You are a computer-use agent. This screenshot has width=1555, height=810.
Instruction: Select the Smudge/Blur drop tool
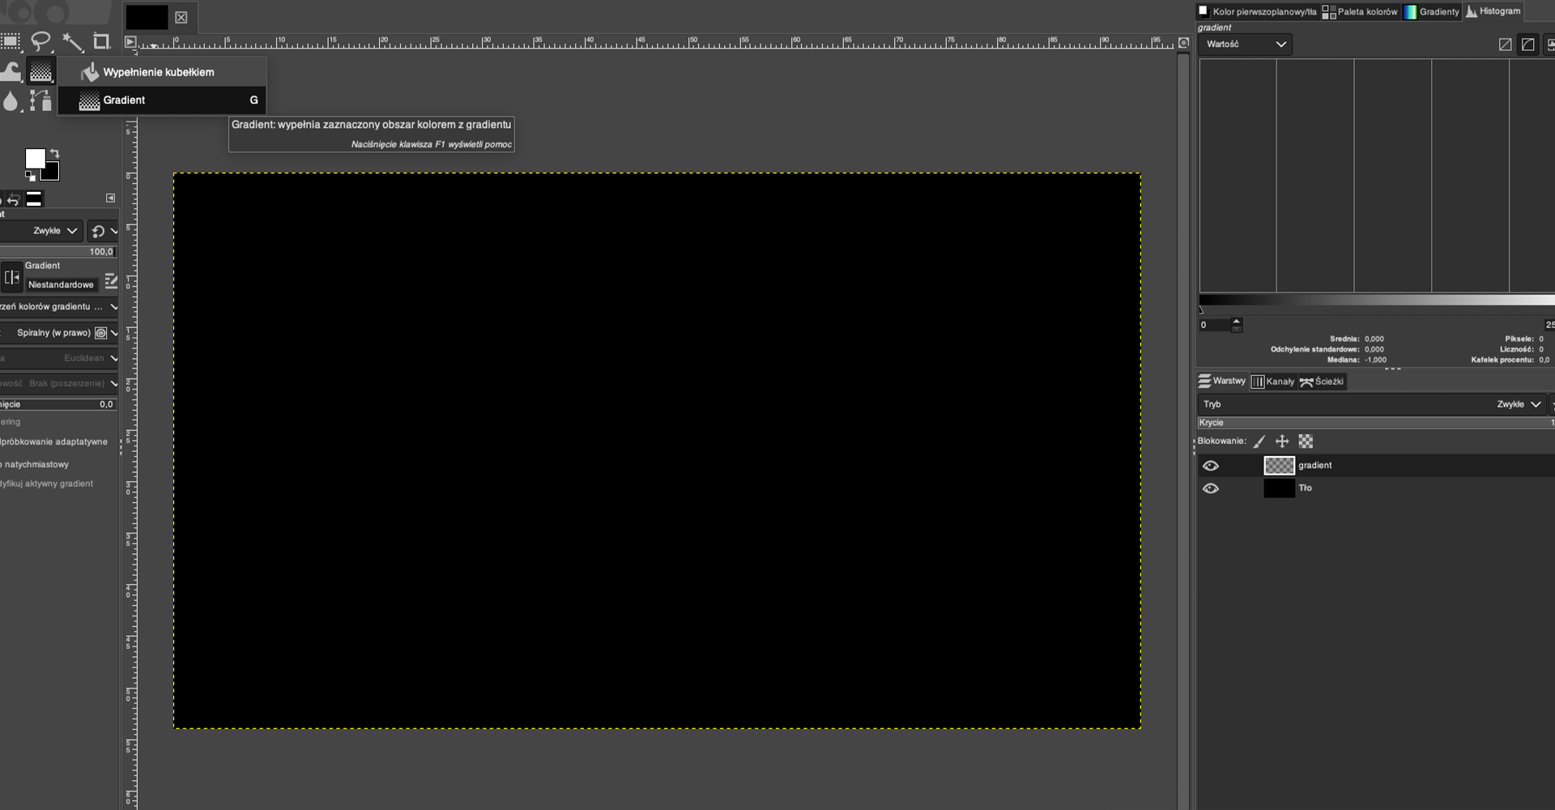(10, 100)
